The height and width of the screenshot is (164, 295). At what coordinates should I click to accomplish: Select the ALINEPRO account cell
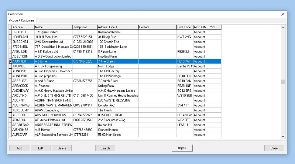23,76
